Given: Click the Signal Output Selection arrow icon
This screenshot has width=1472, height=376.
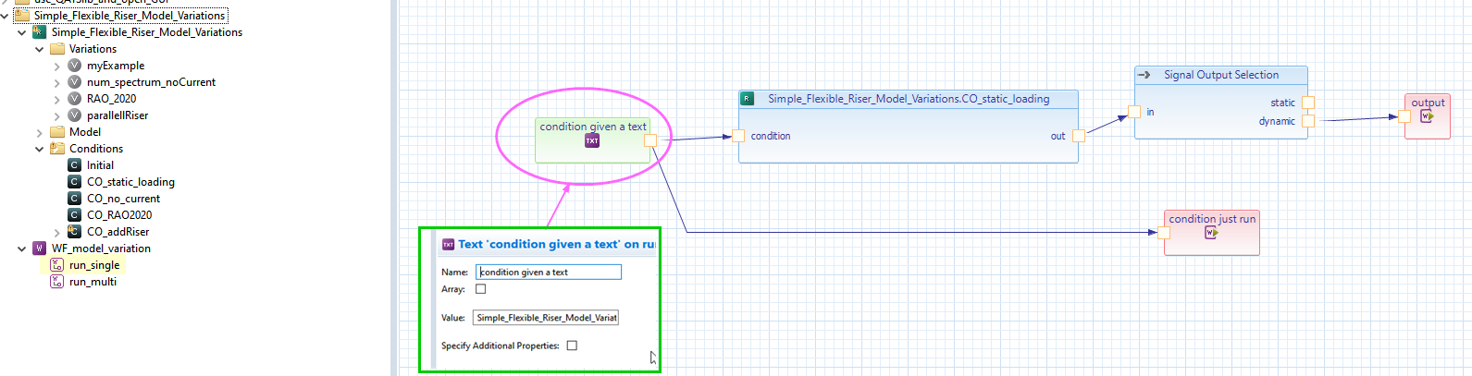Looking at the screenshot, I should point(1144,75).
